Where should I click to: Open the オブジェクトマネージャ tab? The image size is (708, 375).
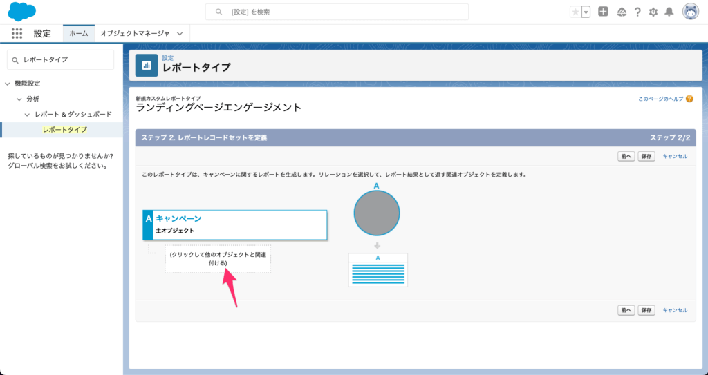tap(135, 33)
